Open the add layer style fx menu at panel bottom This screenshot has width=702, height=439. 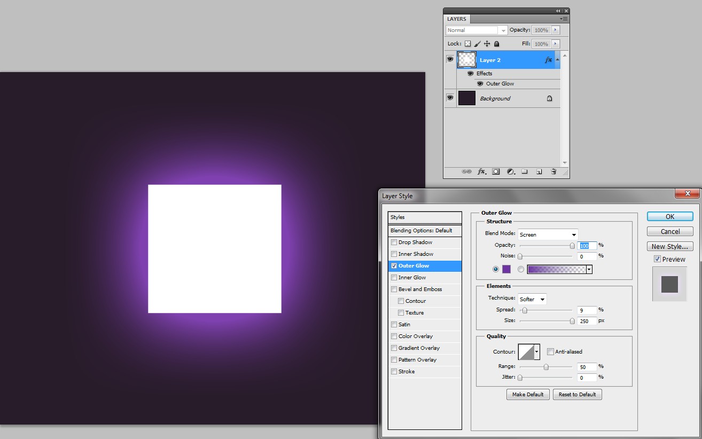[481, 171]
